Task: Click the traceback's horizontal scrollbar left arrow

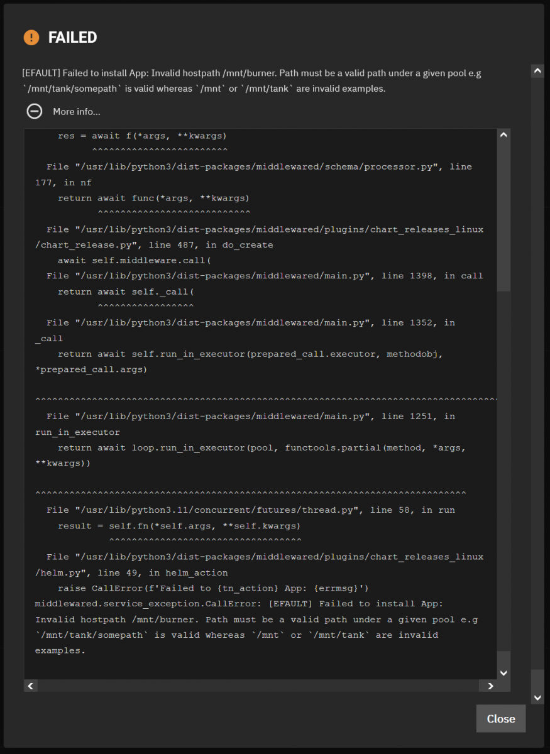Action: tap(30, 686)
